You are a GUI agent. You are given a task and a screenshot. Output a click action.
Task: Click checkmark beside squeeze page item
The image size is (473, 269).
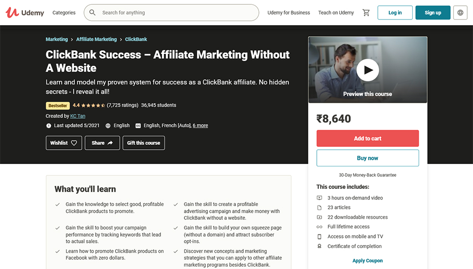point(175,228)
